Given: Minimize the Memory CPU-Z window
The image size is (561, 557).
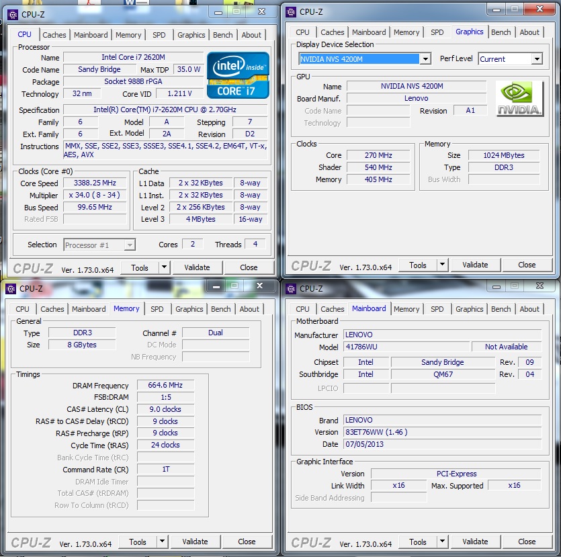Looking at the screenshot, I should click(216, 286).
